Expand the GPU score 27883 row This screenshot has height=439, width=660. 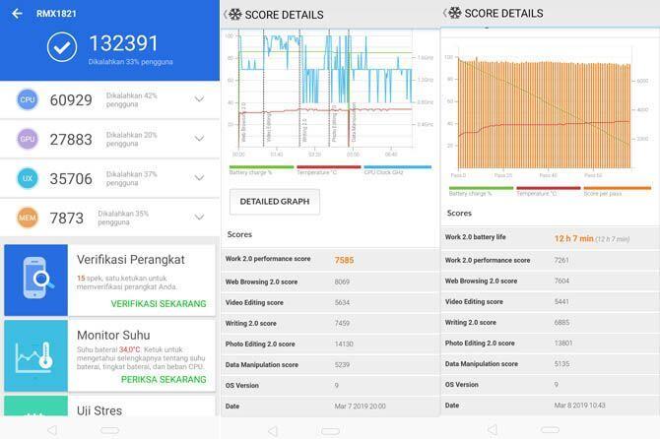(x=199, y=139)
